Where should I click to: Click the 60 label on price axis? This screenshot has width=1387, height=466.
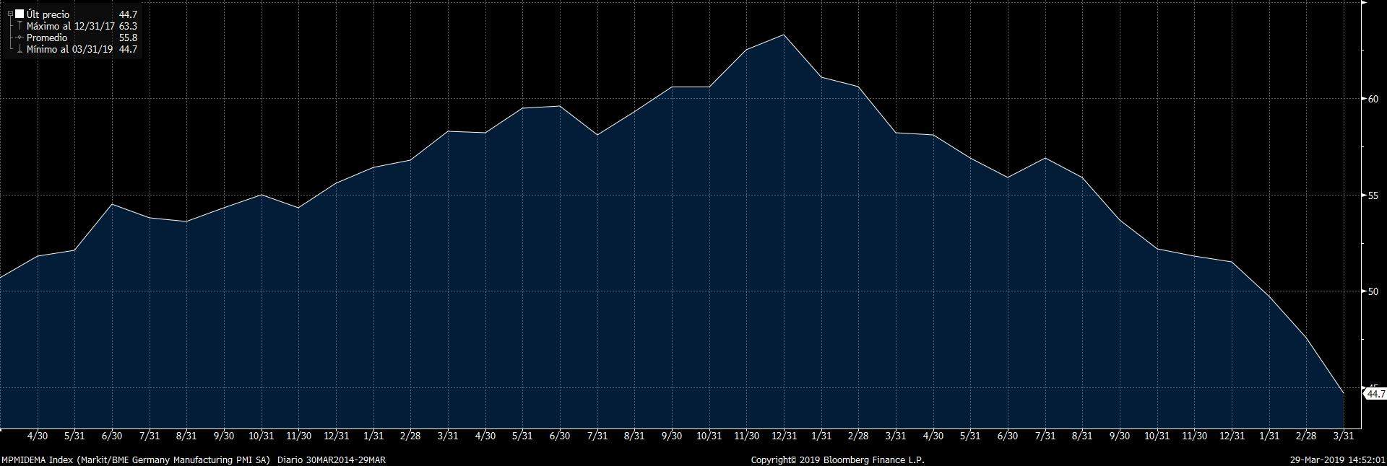tap(1373, 99)
